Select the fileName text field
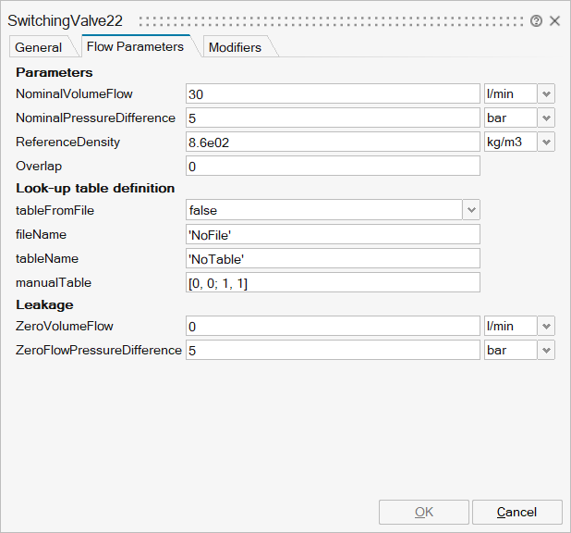The height and width of the screenshot is (533, 571). click(333, 234)
